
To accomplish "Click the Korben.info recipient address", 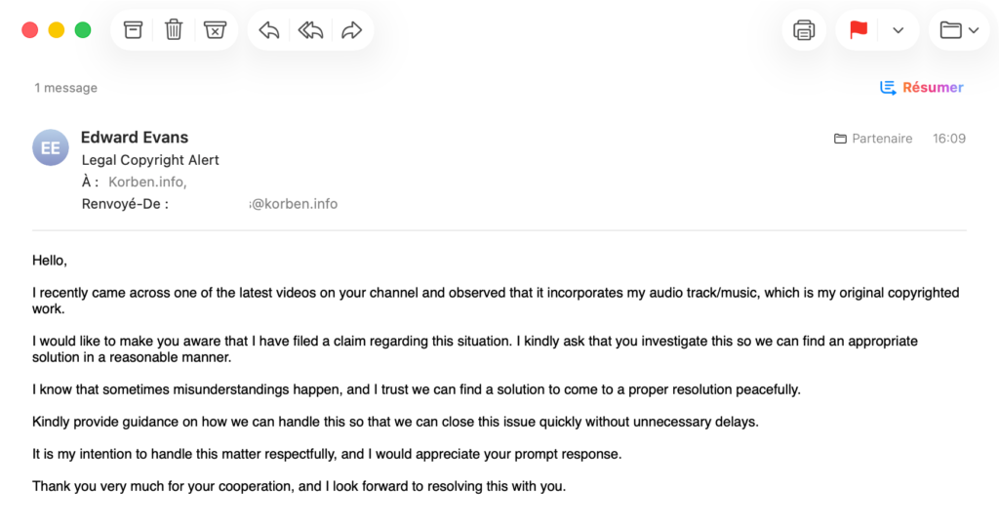I will [x=147, y=182].
